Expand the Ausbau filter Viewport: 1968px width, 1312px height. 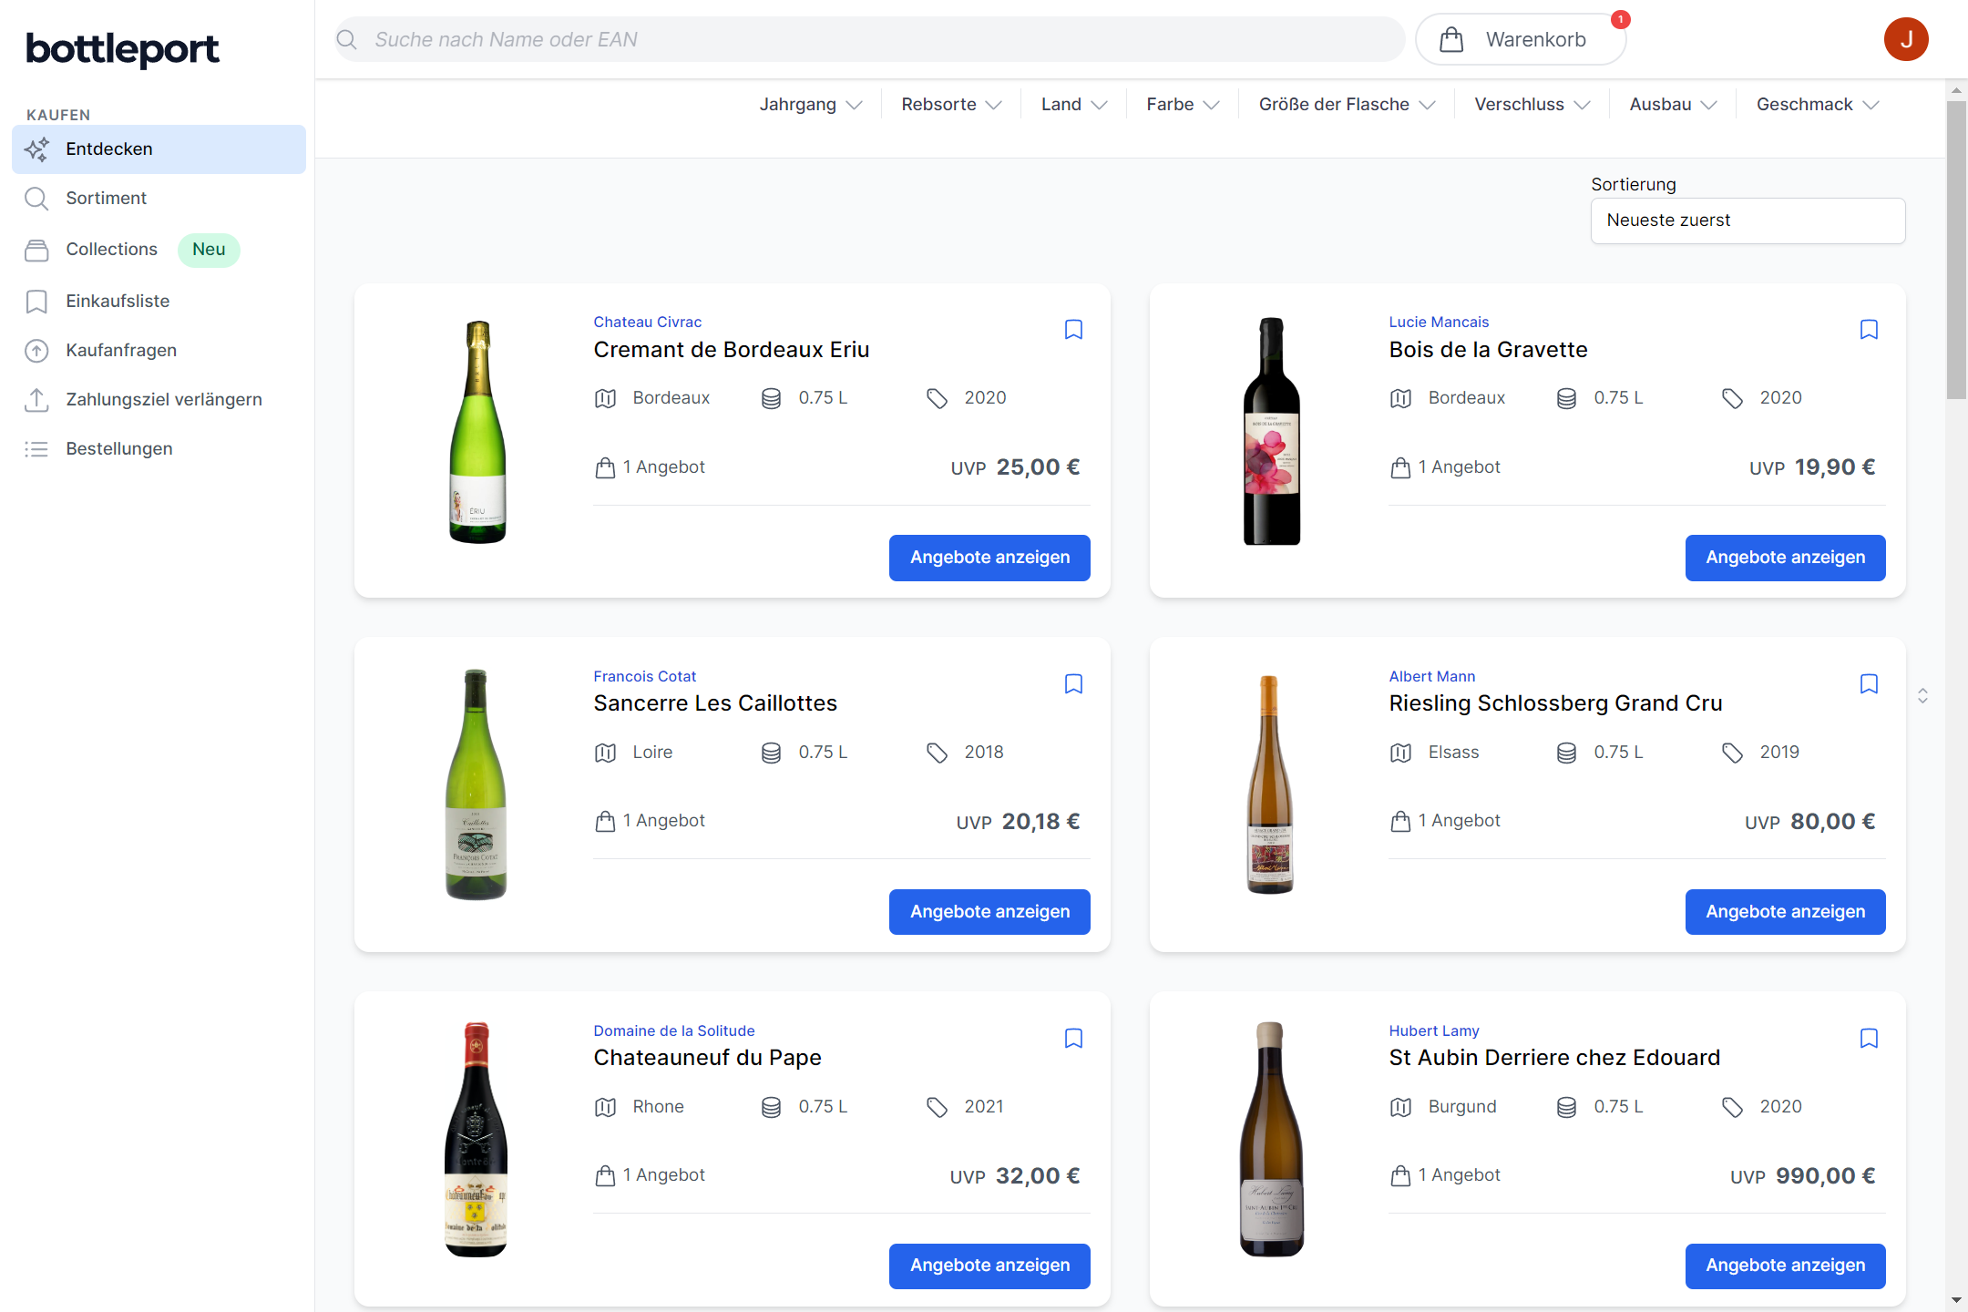(x=1673, y=105)
